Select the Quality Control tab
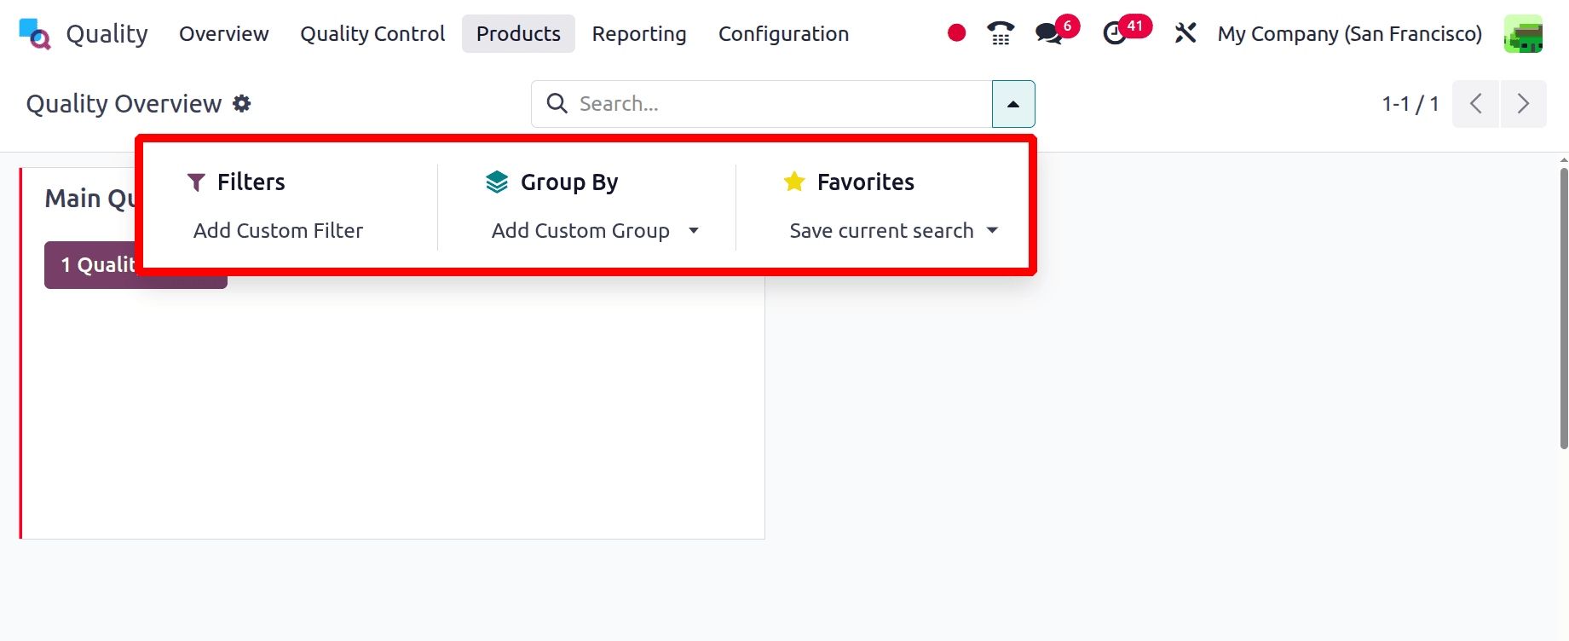The height and width of the screenshot is (641, 1569). 372,33
